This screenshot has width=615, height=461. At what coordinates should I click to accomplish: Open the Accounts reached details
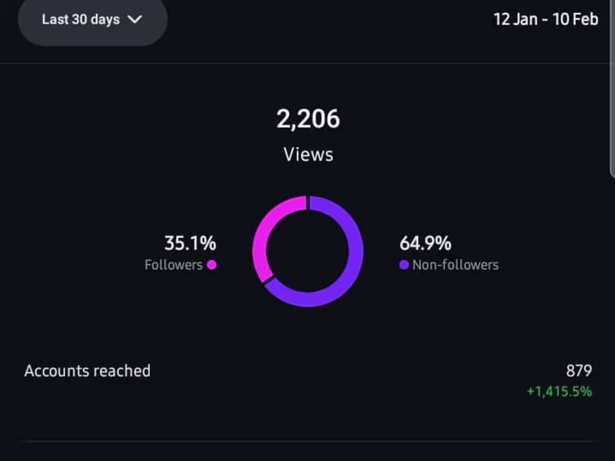click(x=87, y=370)
